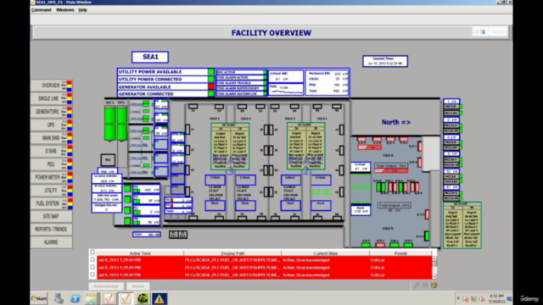
Task: Open the second orange checkmark taskbar app
Action: point(126,298)
